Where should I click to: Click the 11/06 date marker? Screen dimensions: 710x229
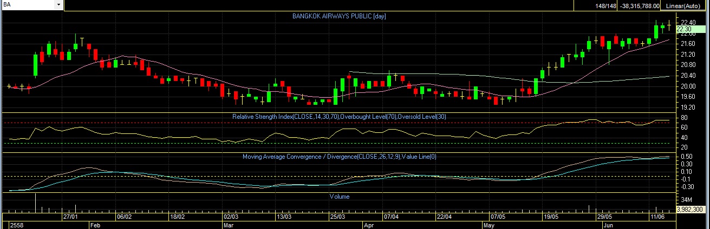(x=657, y=216)
